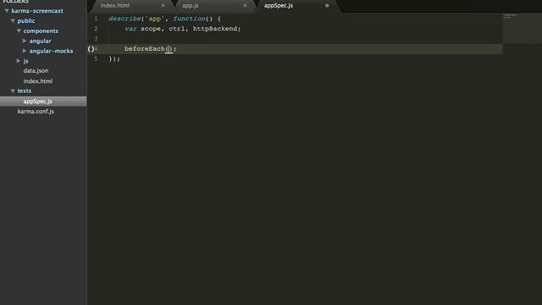Viewport: 542px width, 305px height.
Task: Select the angular-mocks folder label
Action: pyautogui.click(x=51, y=51)
